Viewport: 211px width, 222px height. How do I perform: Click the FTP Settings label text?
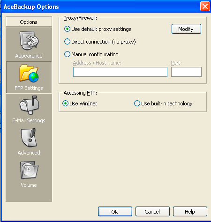(29, 88)
